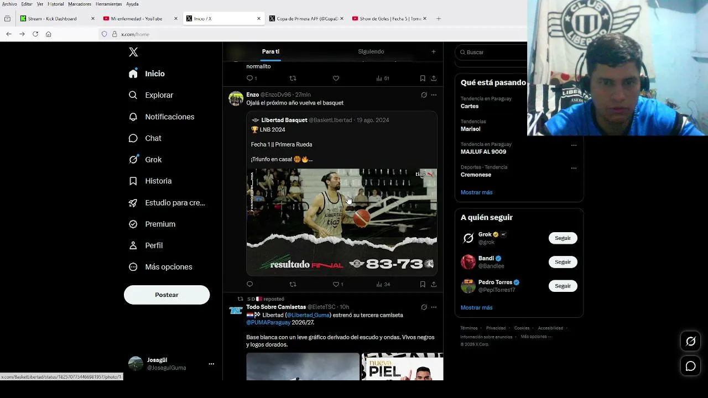Reply to the post ending in normalito
This screenshot has width=708, height=398.
coord(251,78)
